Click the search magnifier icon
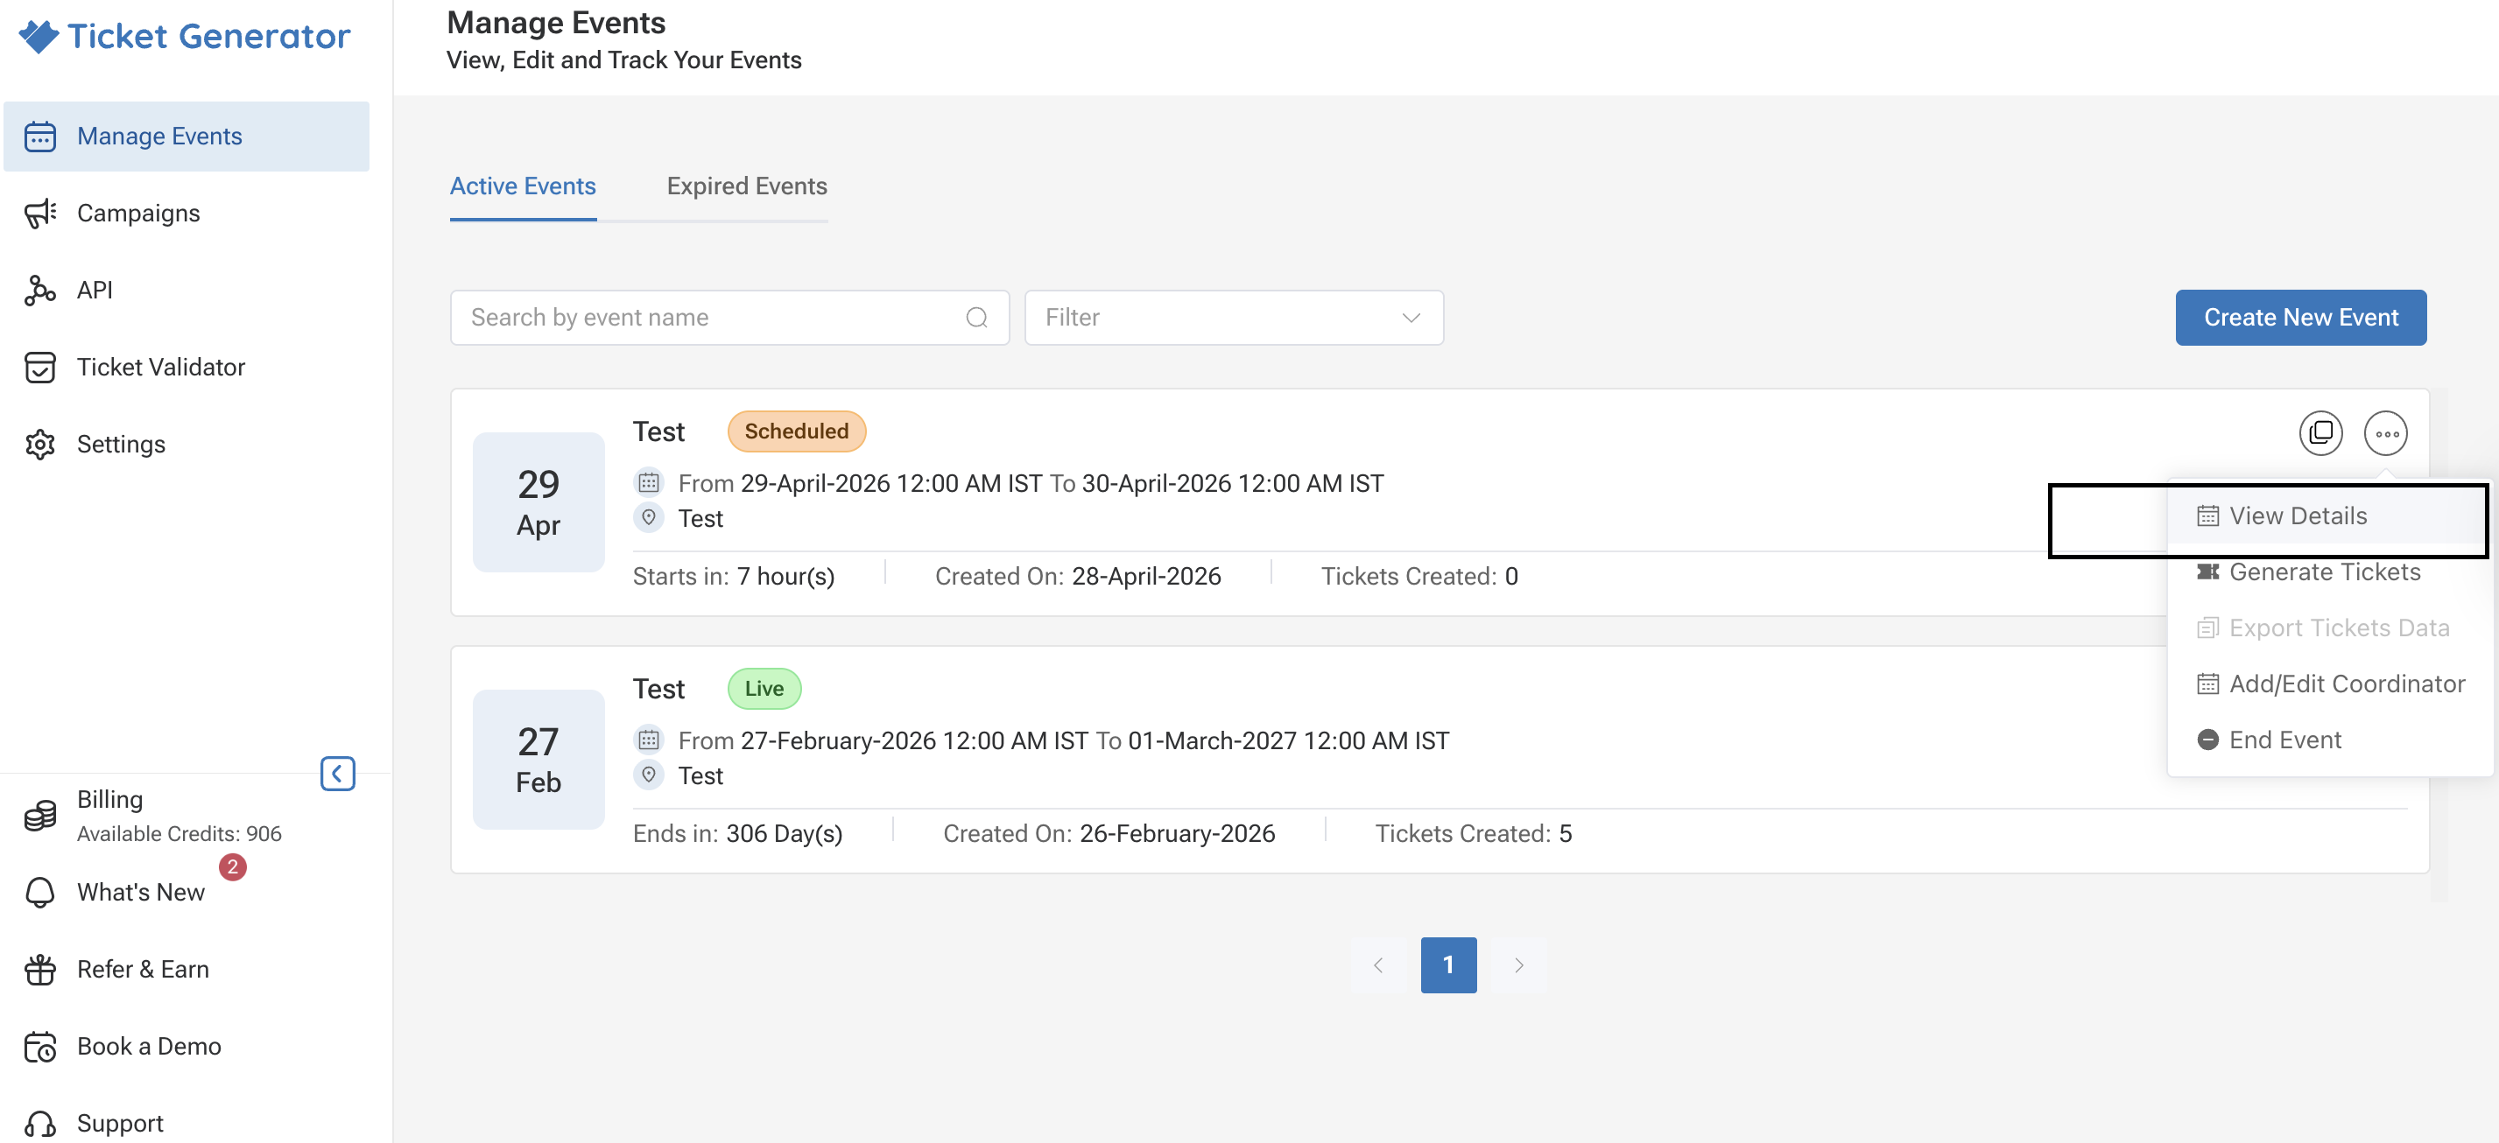The height and width of the screenshot is (1143, 2499). (x=977, y=318)
